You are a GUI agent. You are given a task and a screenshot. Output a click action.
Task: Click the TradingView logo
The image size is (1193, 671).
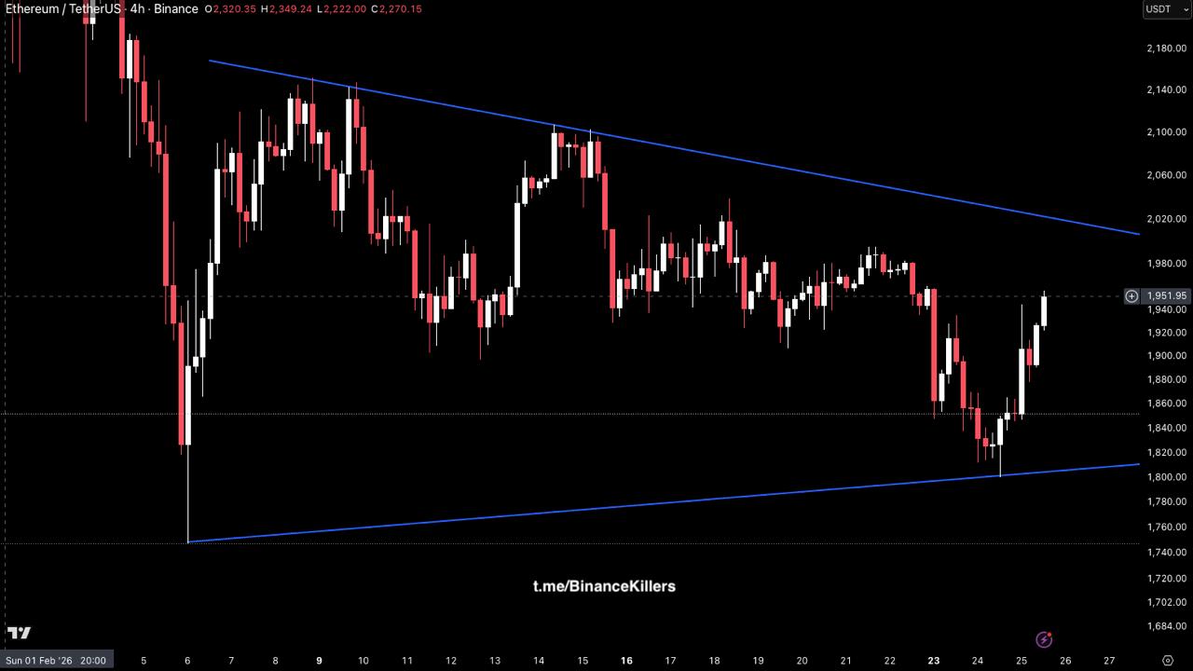coord(19,633)
